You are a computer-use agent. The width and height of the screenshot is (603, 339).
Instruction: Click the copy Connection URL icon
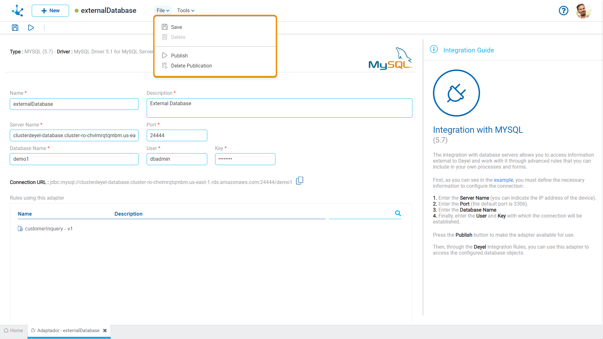[300, 180]
